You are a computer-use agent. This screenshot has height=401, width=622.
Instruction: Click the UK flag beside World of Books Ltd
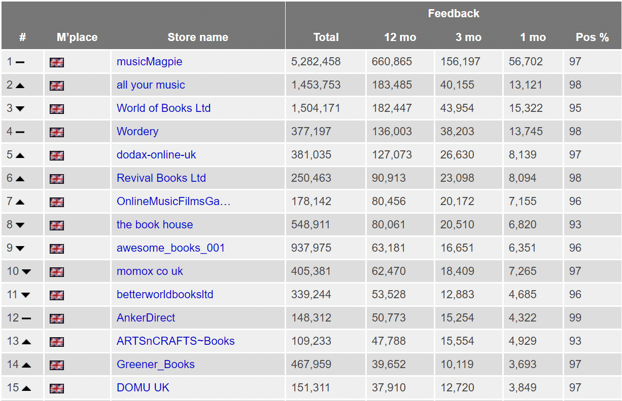57,109
